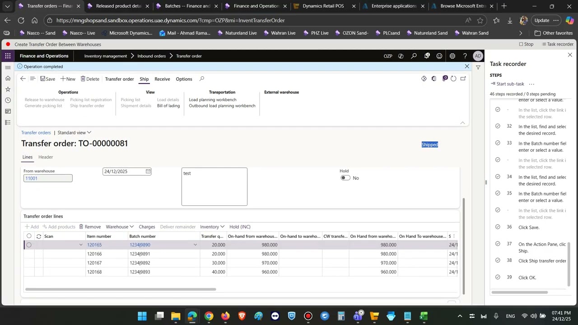Open the global search magnifier
Viewport: 578px width, 325px height.
(x=414, y=56)
